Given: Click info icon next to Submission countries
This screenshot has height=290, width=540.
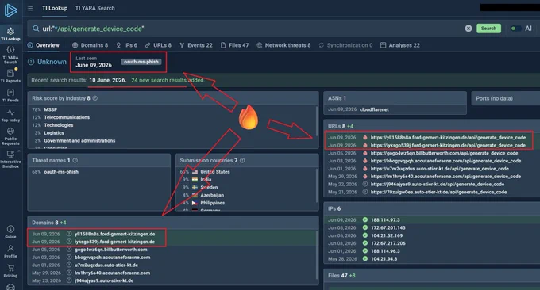Looking at the screenshot, I should point(242,161).
